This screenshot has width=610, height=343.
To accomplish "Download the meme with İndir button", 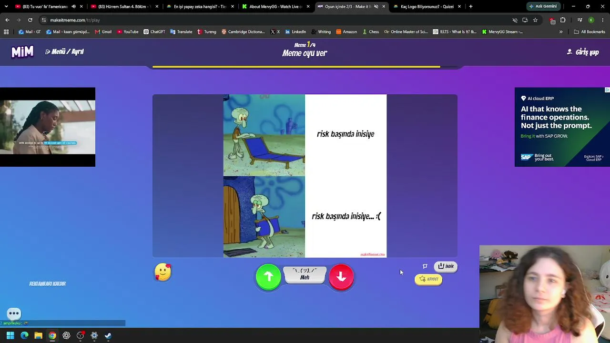I will pyautogui.click(x=446, y=266).
